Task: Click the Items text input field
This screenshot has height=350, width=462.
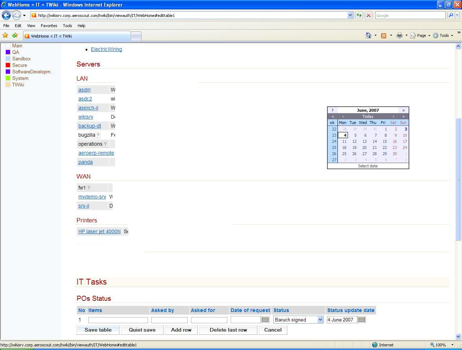Action: pos(118,320)
